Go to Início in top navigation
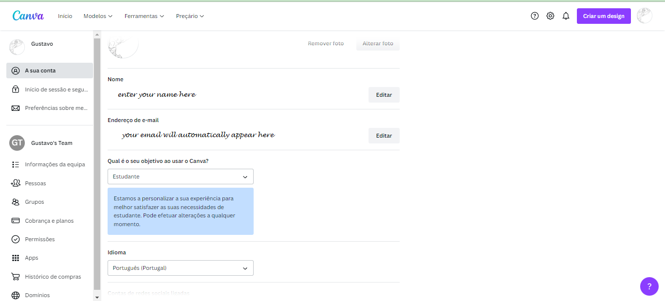Viewport: 665px width, 301px height. (x=65, y=16)
